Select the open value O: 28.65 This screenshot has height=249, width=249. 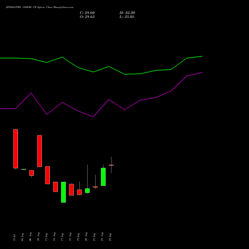[87, 17]
